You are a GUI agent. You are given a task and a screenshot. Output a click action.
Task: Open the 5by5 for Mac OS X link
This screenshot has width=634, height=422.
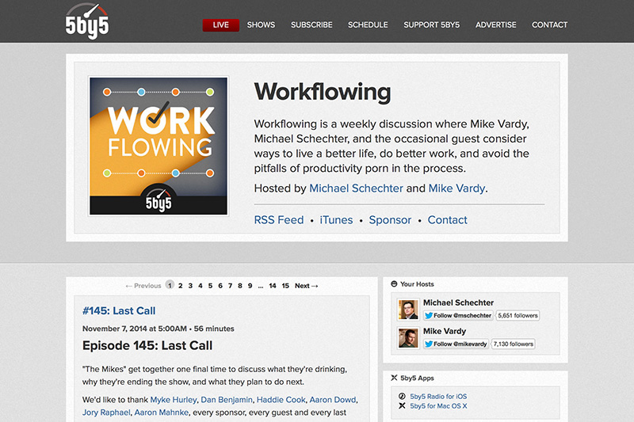[x=438, y=406]
